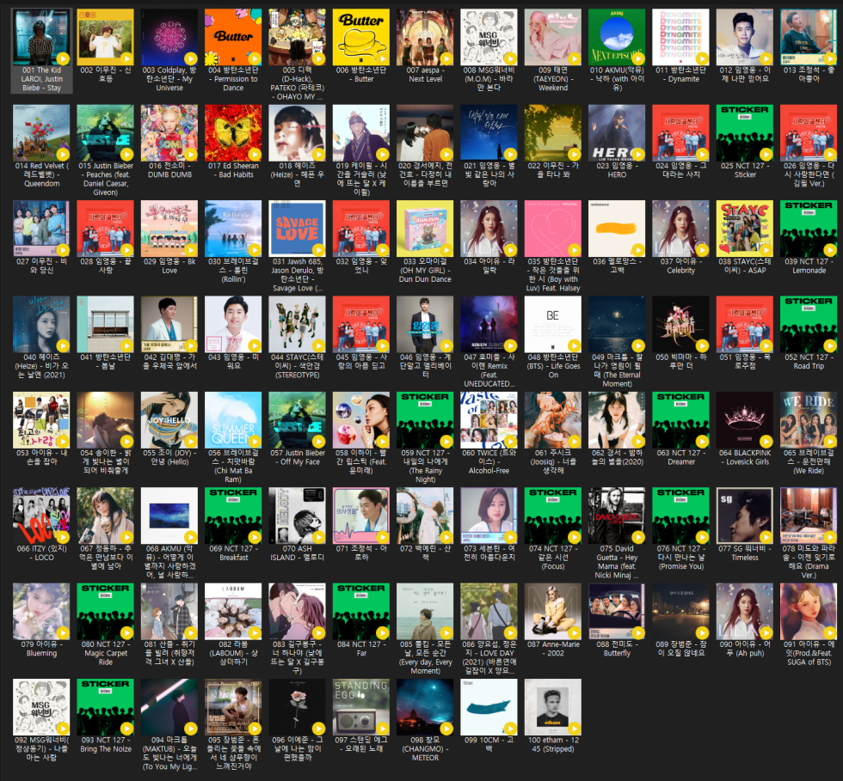Open 079 아이유 Blueming cover
The height and width of the screenshot is (781, 843).
[41, 612]
